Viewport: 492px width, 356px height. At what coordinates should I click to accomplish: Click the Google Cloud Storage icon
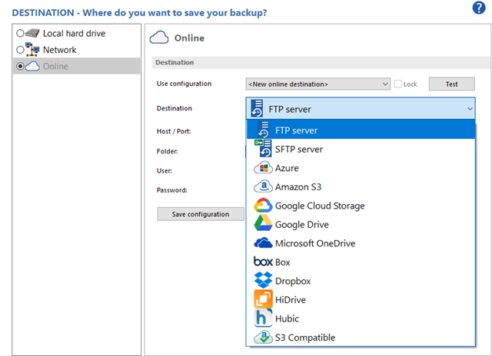click(x=263, y=206)
